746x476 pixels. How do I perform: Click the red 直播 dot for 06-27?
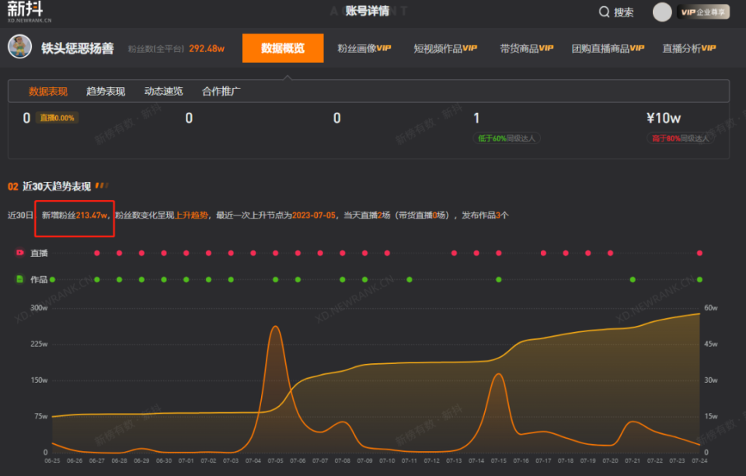(97, 254)
